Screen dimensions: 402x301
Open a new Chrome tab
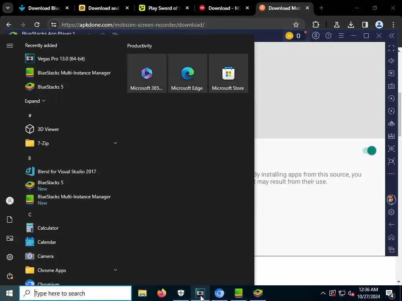click(x=322, y=8)
